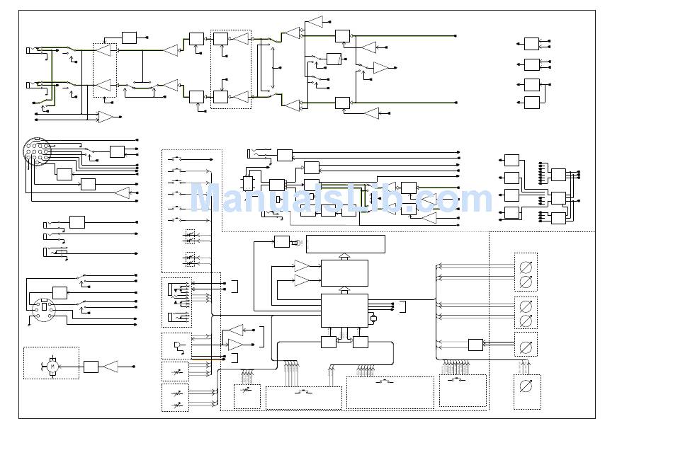
Task: Click the large round multi-pin connector symbol
Action: [37, 151]
